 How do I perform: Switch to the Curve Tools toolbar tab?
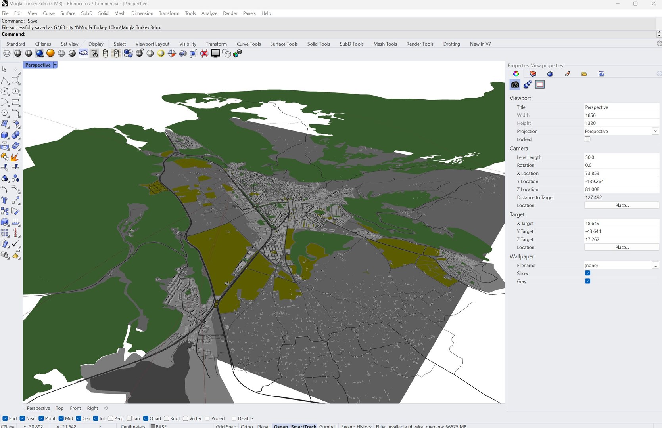(249, 44)
